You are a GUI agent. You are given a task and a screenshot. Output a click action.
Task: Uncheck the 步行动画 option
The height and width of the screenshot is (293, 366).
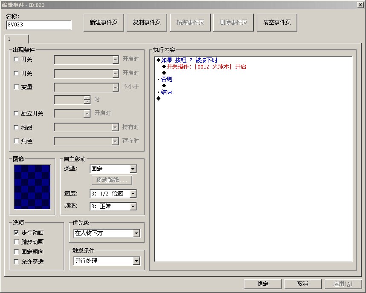coord(16,233)
